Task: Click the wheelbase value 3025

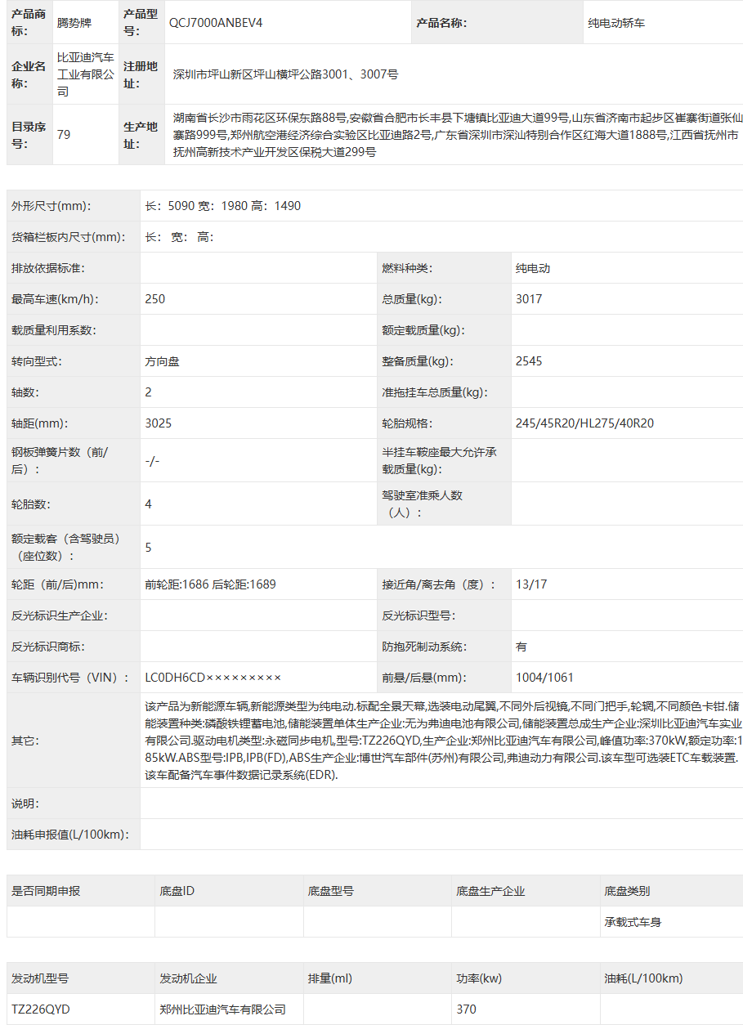Action: coord(159,423)
